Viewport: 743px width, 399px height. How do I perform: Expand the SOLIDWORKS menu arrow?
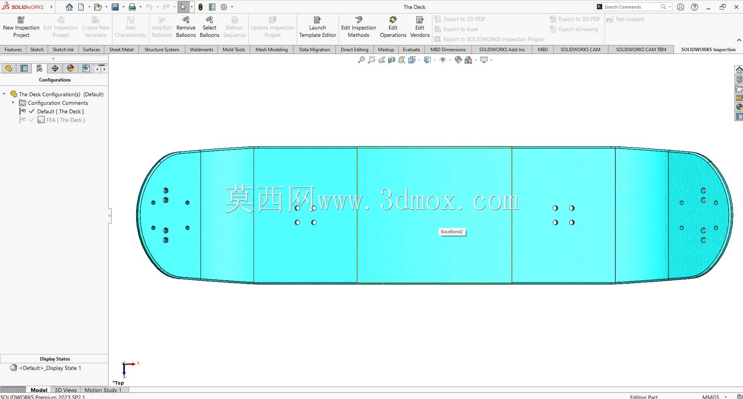click(x=52, y=7)
